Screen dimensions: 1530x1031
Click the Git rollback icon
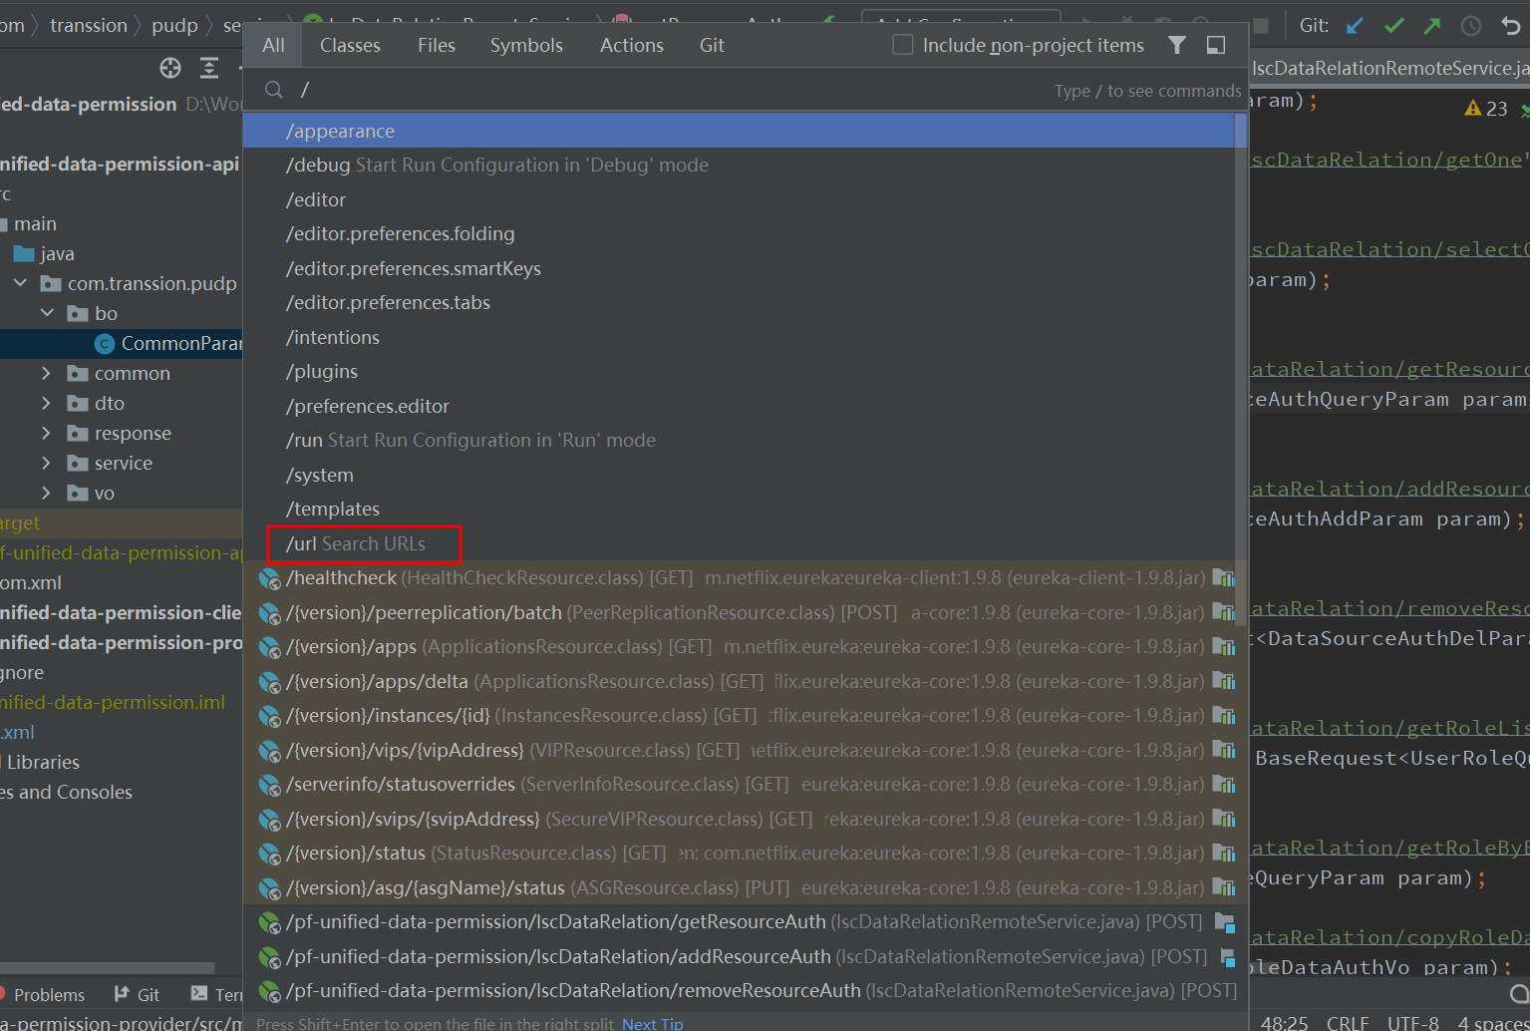(x=1511, y=26)
